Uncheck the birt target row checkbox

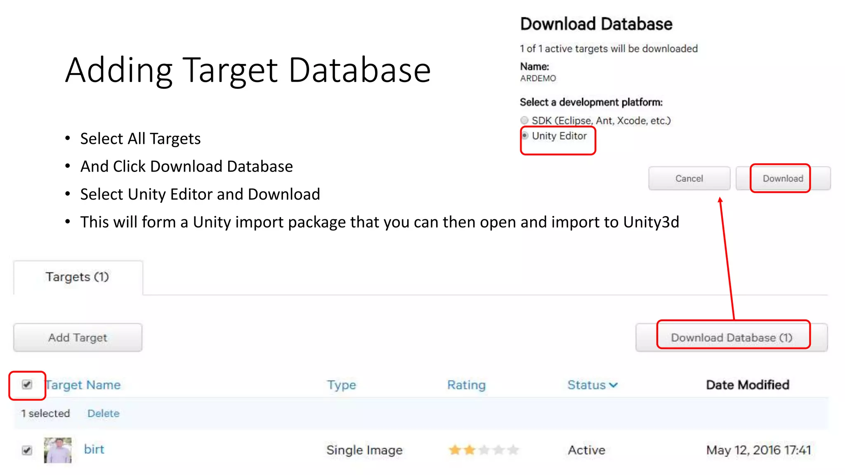pos(27,450)
